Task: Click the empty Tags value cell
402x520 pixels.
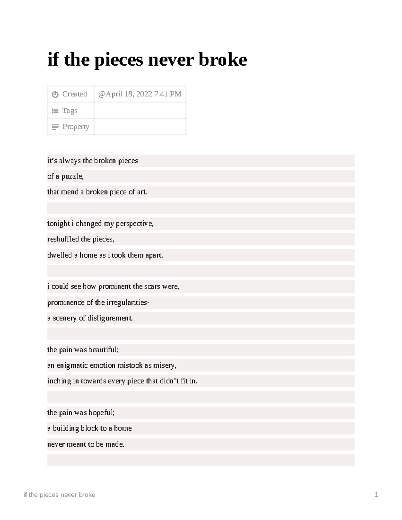Action: pos(140,110)
